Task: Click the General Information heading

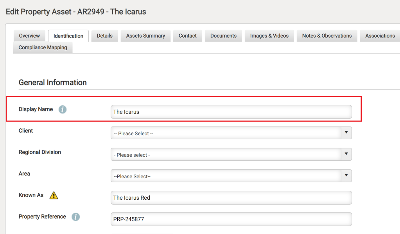Action: (x=53, y=82)
